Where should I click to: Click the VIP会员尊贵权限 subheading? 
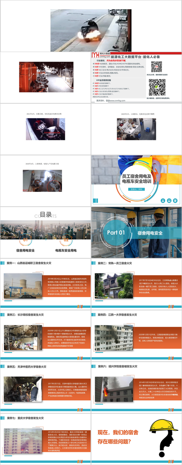point(103,80)
